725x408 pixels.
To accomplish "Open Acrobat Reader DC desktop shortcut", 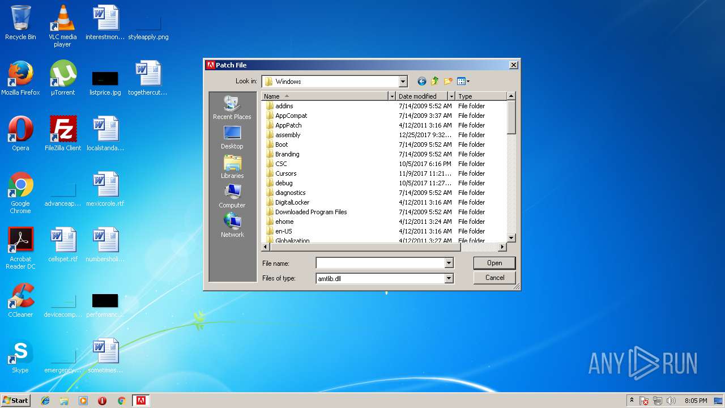I will [20, 248].
